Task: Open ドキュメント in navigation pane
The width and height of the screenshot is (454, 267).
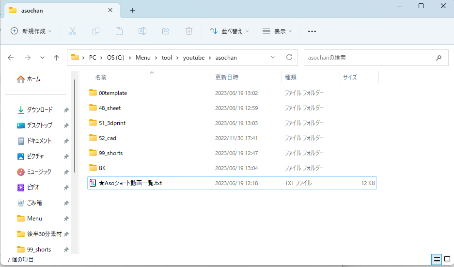Action: pos(34,141)
